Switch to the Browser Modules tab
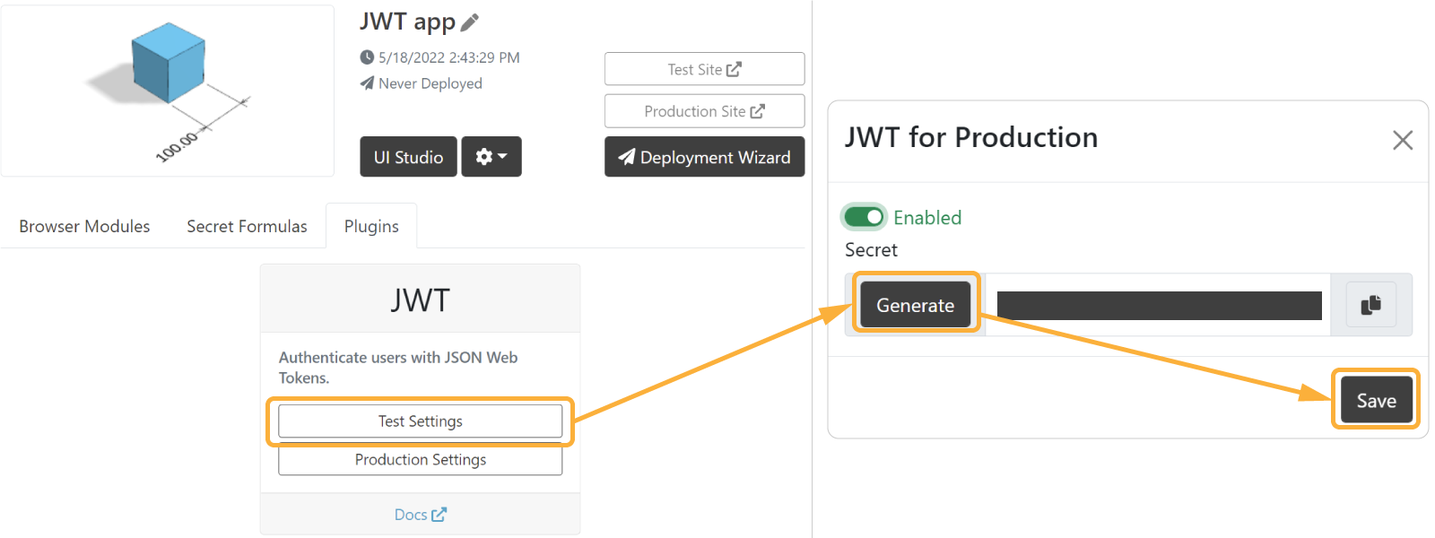This screenshot has height=538, width=1435. click(84, 227)
